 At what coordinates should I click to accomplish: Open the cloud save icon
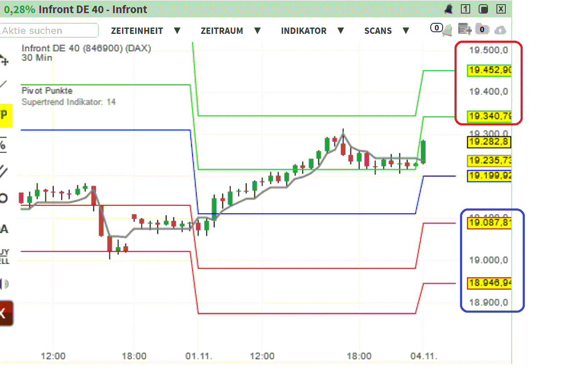point(500,31)
